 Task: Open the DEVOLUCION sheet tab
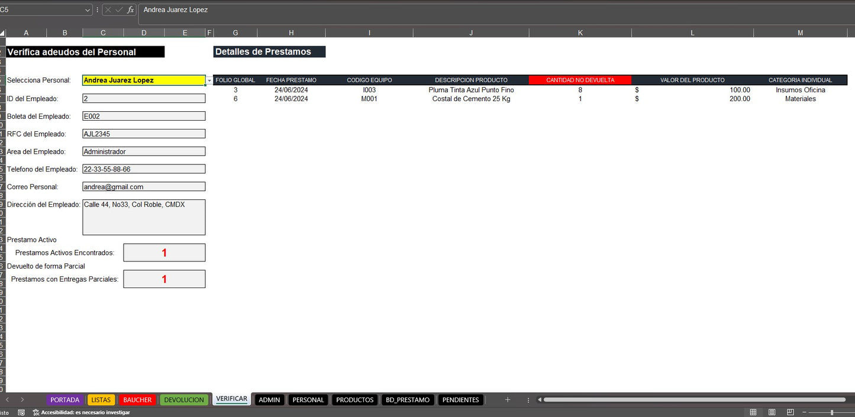coord(184,400)
